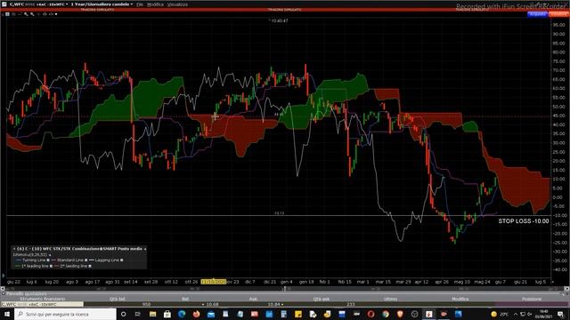Click the STOP LOSS -10.00 label
This screenshot has width=570, height=320.
click(524, 221)
